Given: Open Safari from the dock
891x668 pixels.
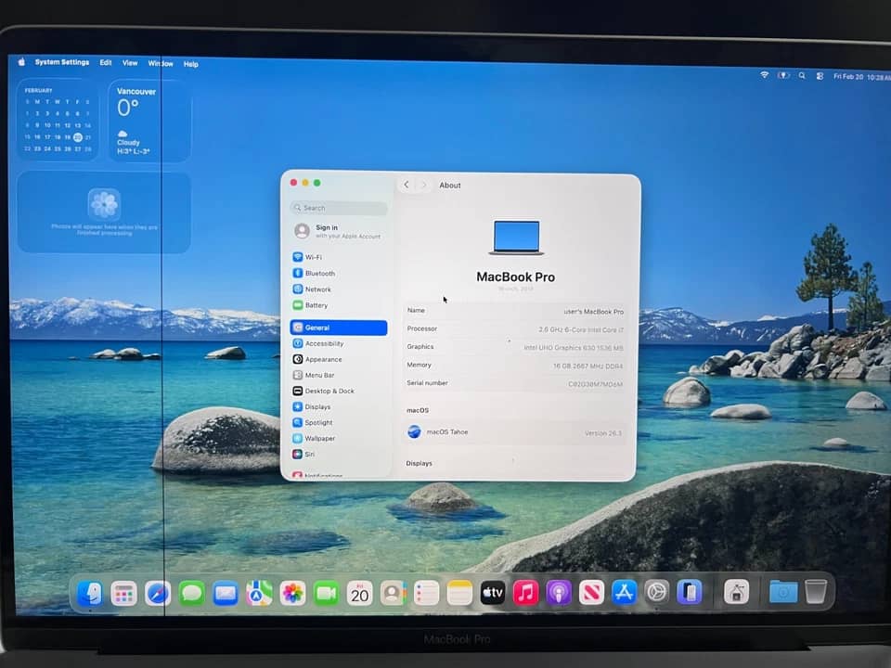Looking at the screenshot, I should [x=158, y=594].
